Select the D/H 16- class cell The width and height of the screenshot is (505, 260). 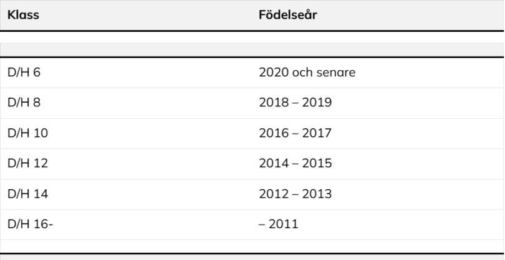coord(27,224)
